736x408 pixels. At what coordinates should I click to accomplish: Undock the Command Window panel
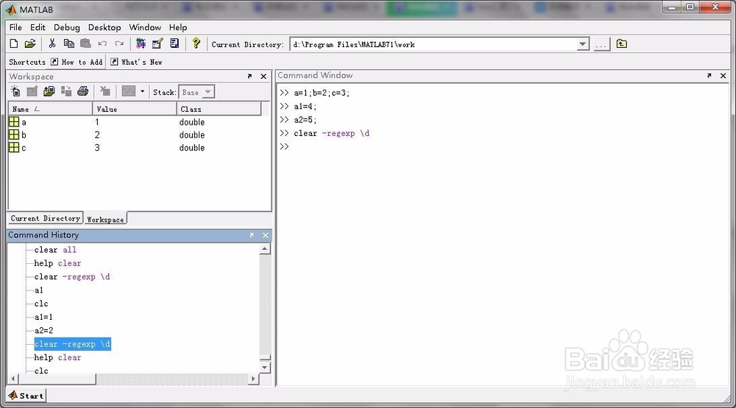click(710, 76)
